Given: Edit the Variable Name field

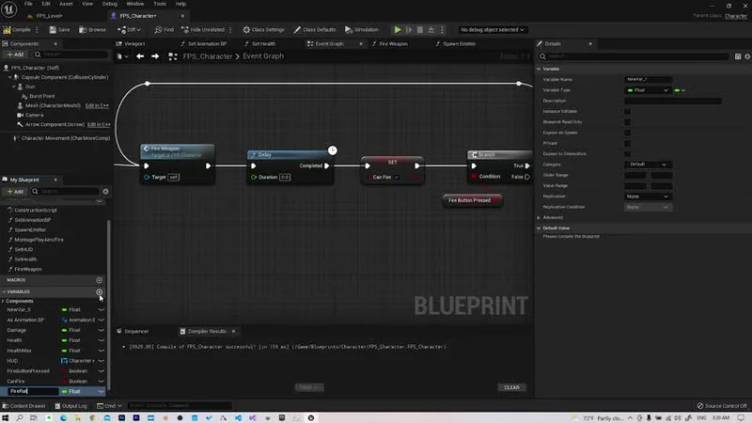Looking at the screenshot, I should [x=648, y=80].
